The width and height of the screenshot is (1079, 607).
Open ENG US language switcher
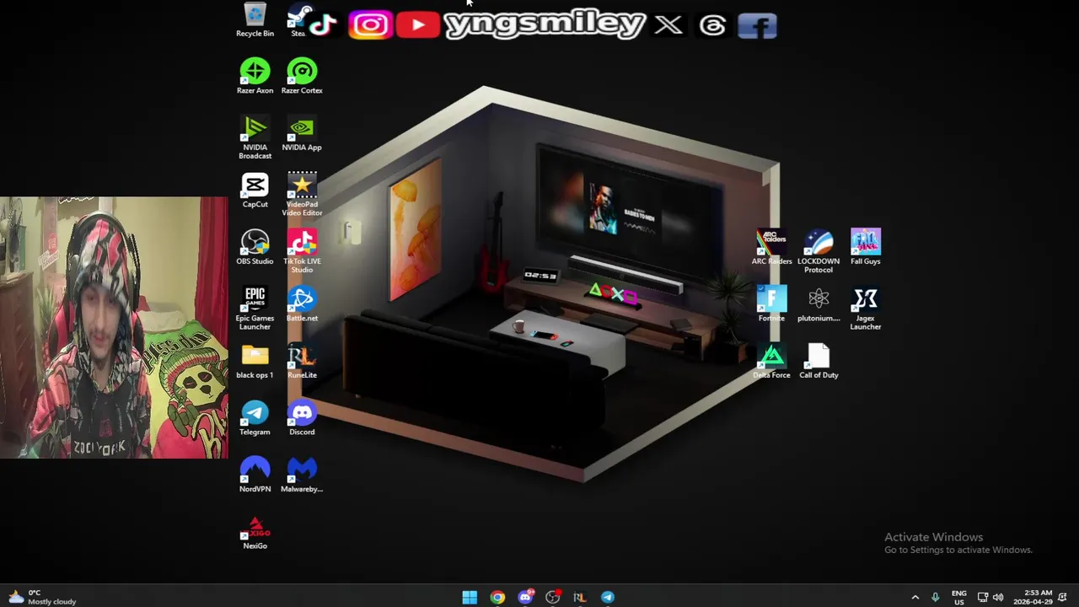[958, 597]
